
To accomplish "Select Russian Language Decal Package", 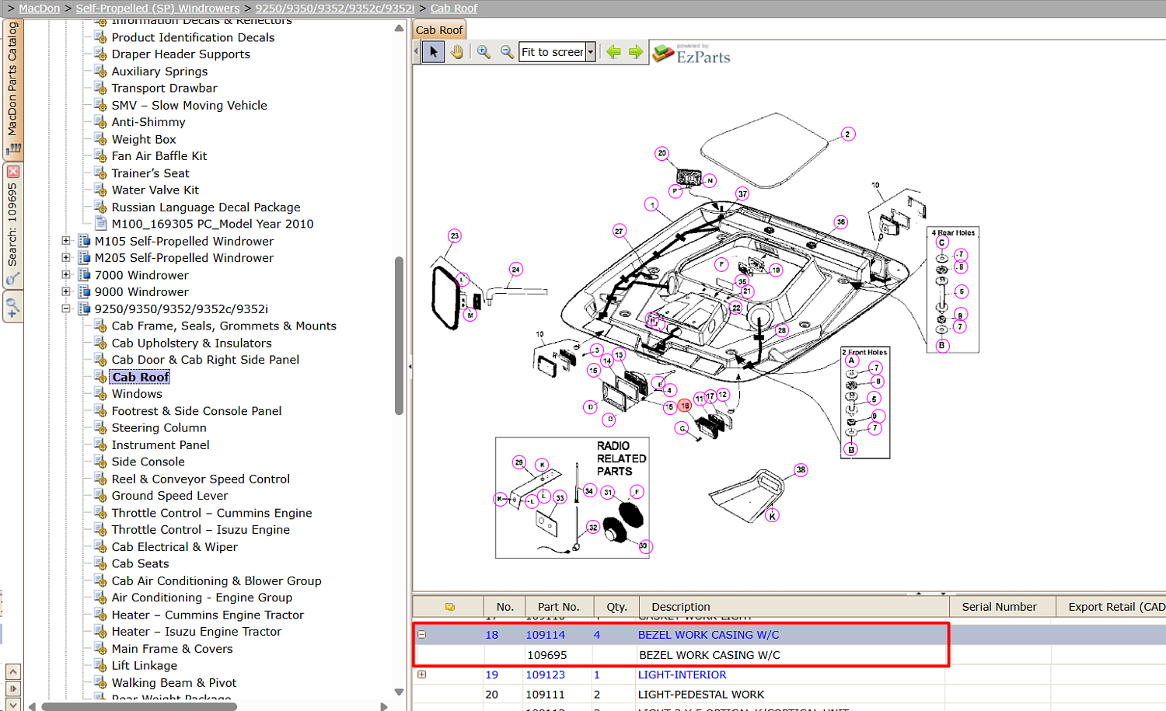I will 205,207.
